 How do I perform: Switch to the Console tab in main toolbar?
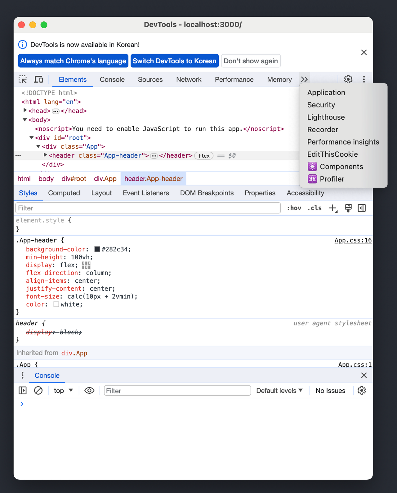tap(112, 80)
